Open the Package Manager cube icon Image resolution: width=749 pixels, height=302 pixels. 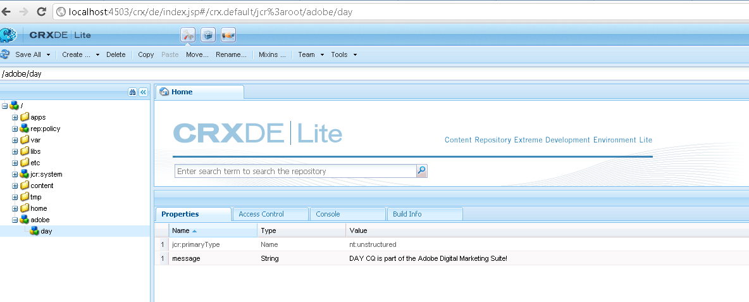pyautogui.click(x=207, y=35)
